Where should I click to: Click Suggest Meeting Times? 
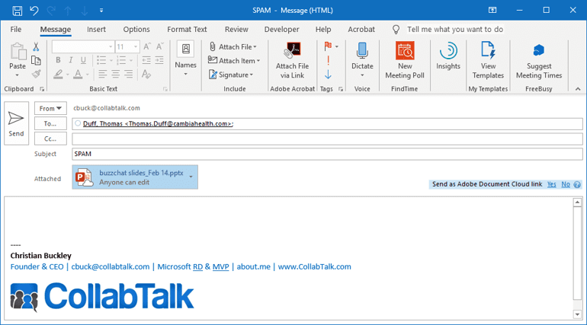coord(539,60)
